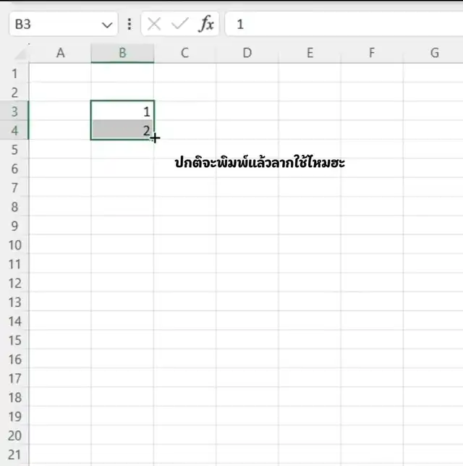Viewport: 463px width, 466px height.
Task: Click the fill handle on cell B4
Action: (153, 139)
